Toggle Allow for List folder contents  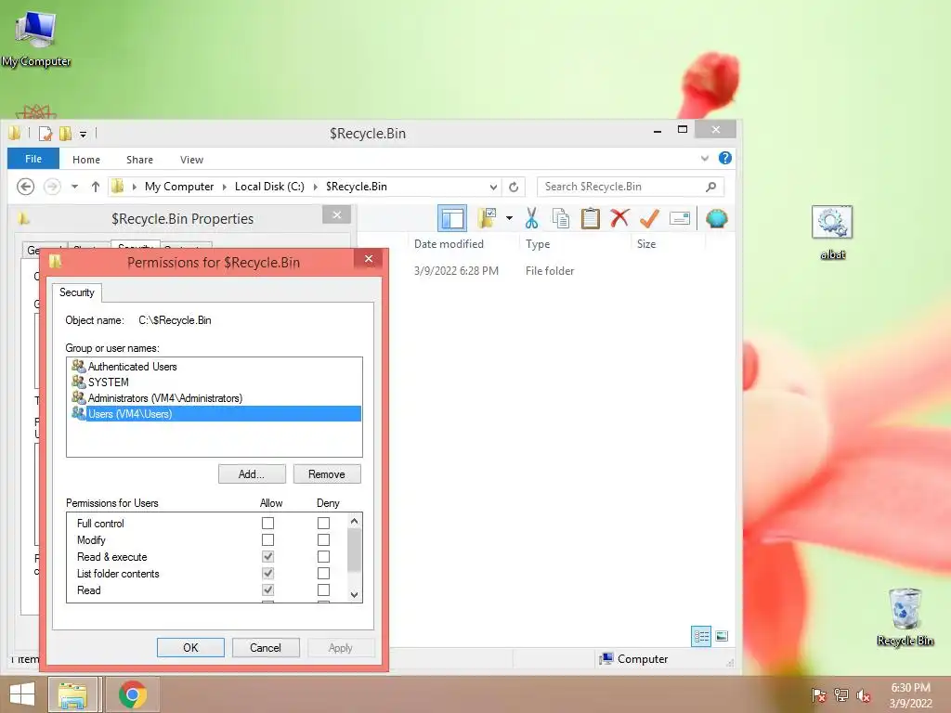coord(267,573)
